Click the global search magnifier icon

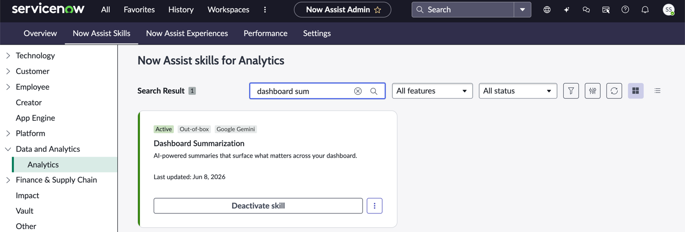(420, 10)
